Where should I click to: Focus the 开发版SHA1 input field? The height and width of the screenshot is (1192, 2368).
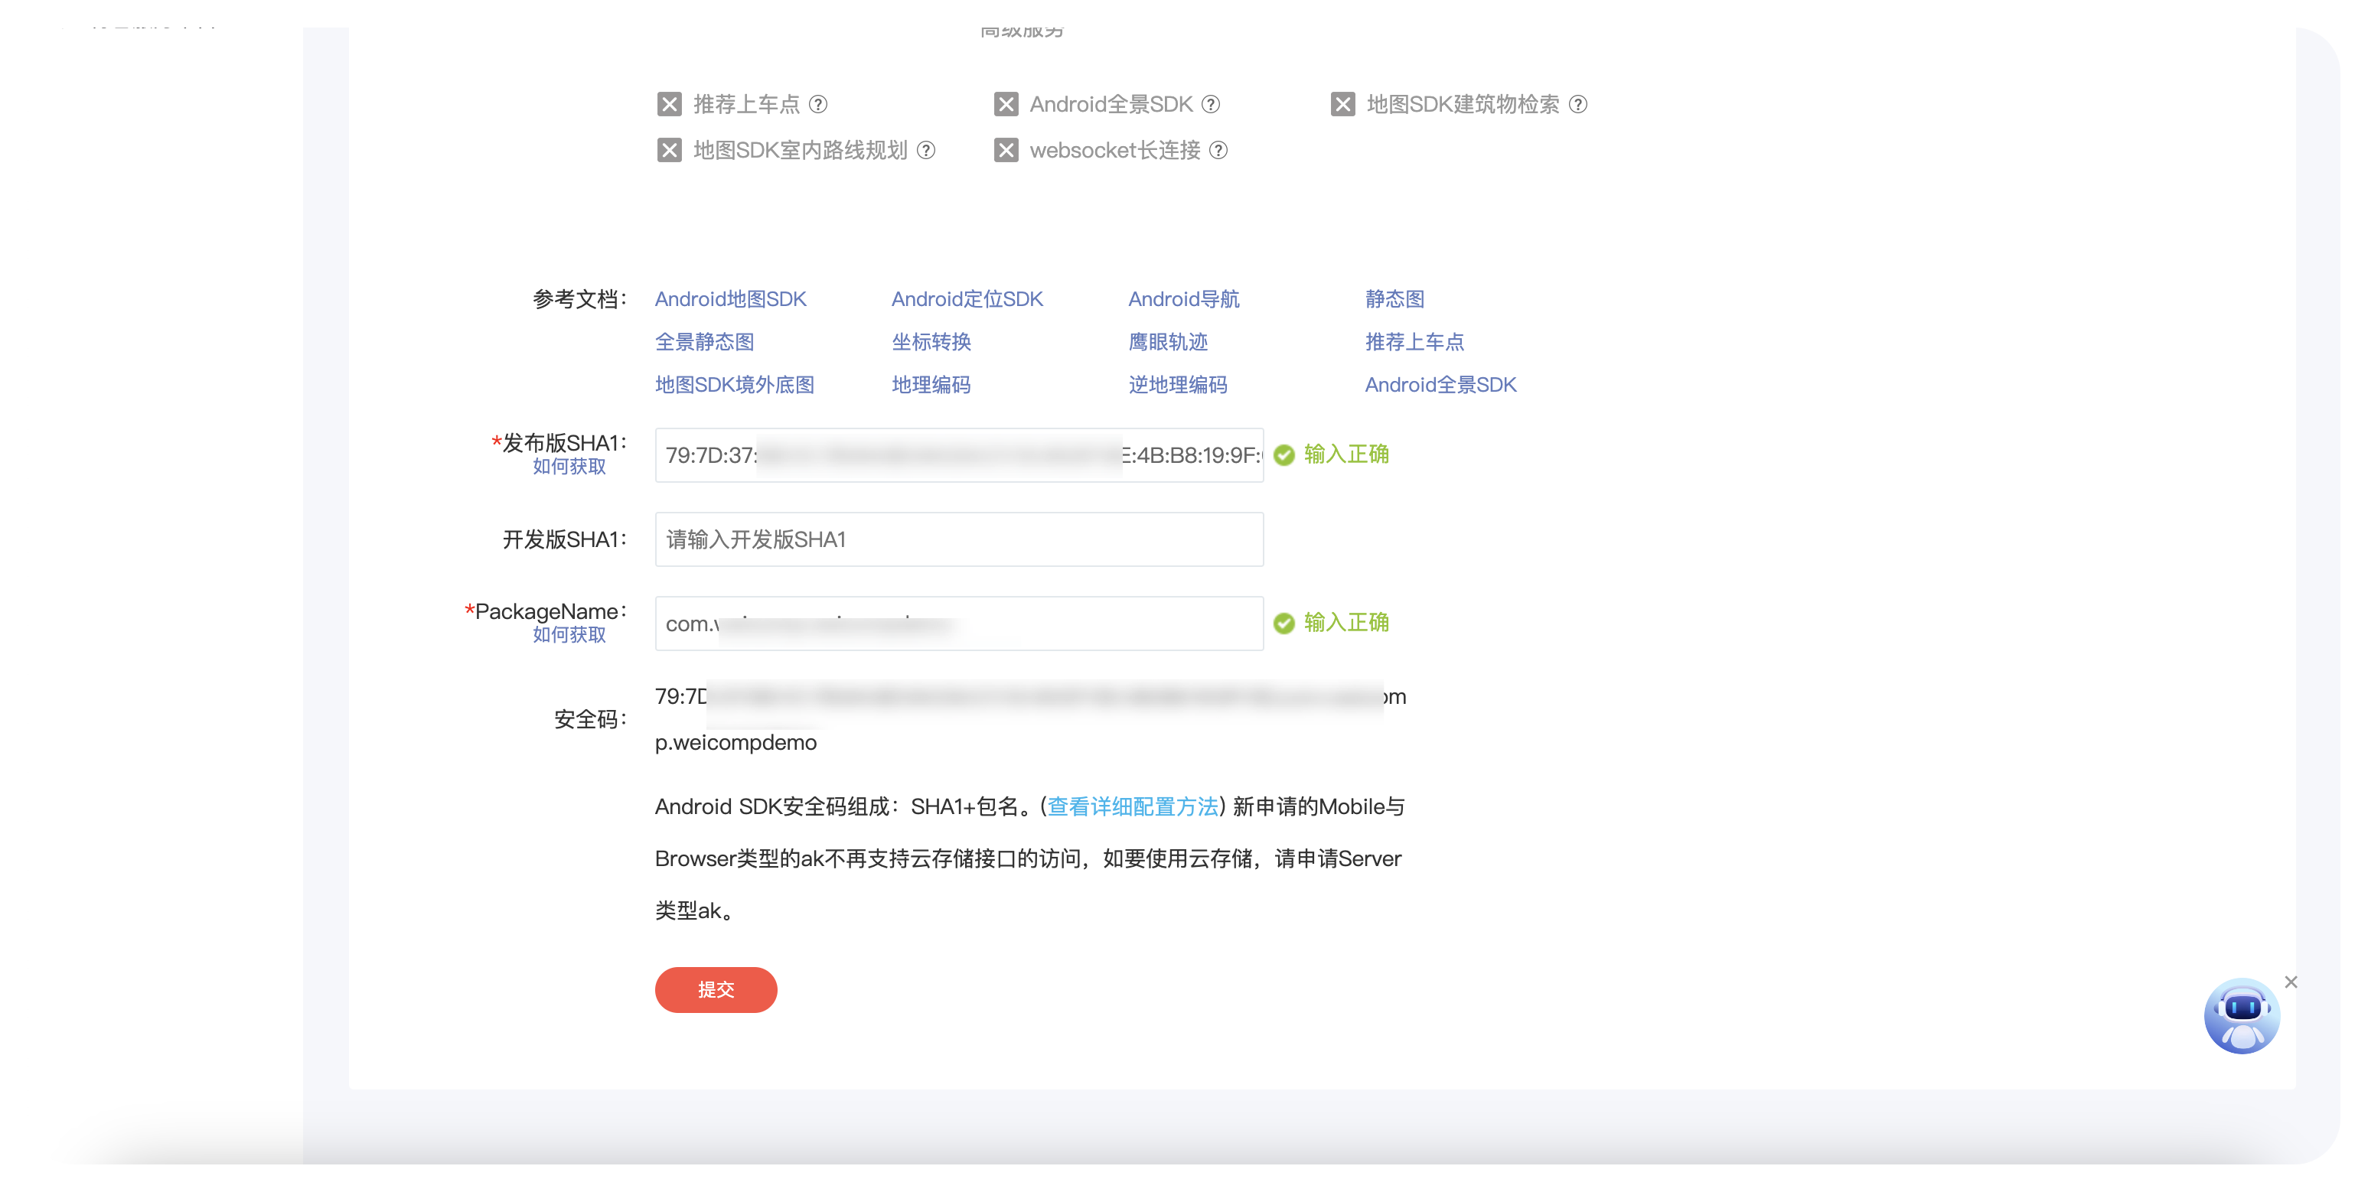(x=959, y=539)
